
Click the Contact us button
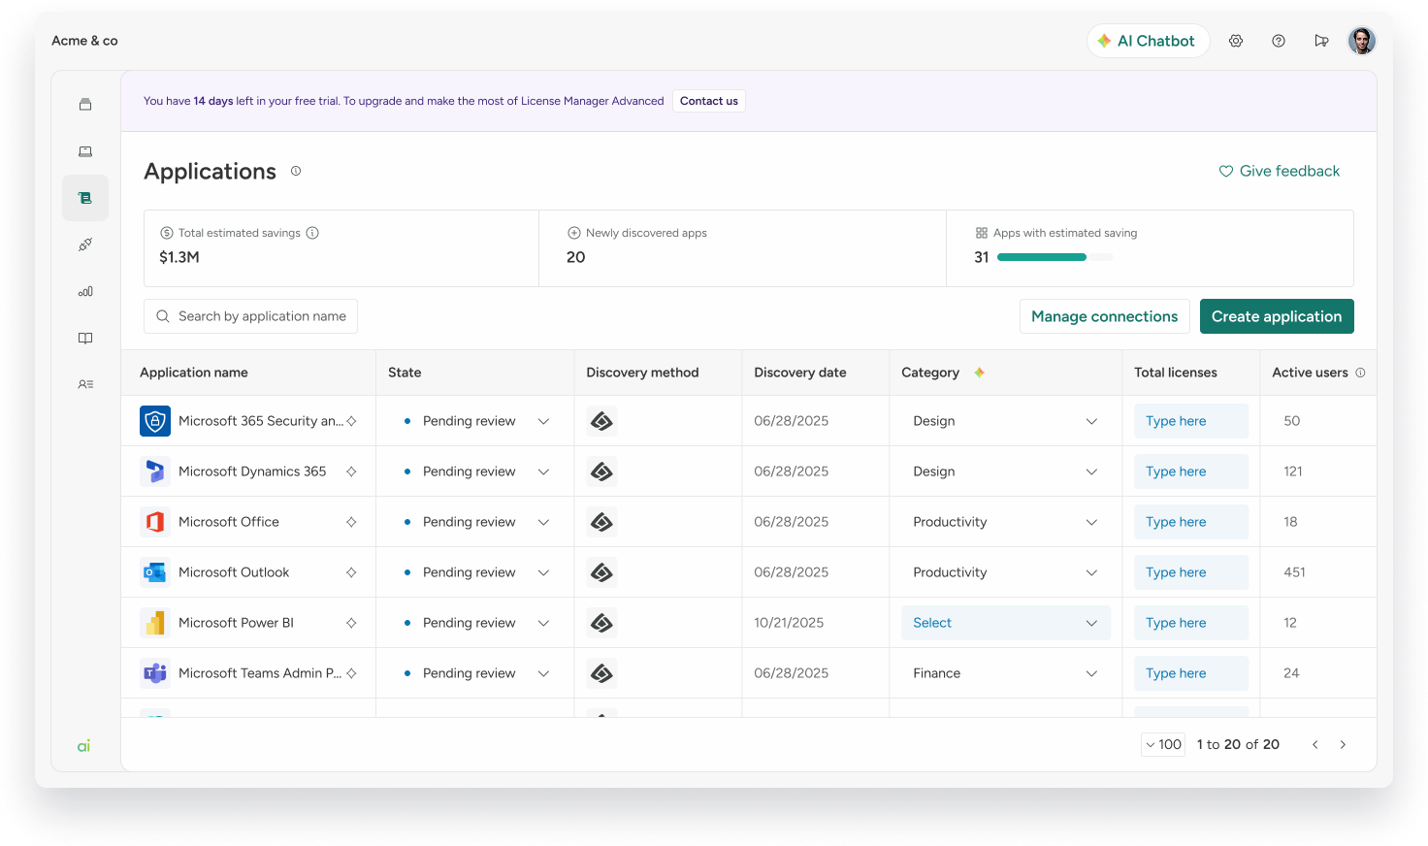[709, 101]
